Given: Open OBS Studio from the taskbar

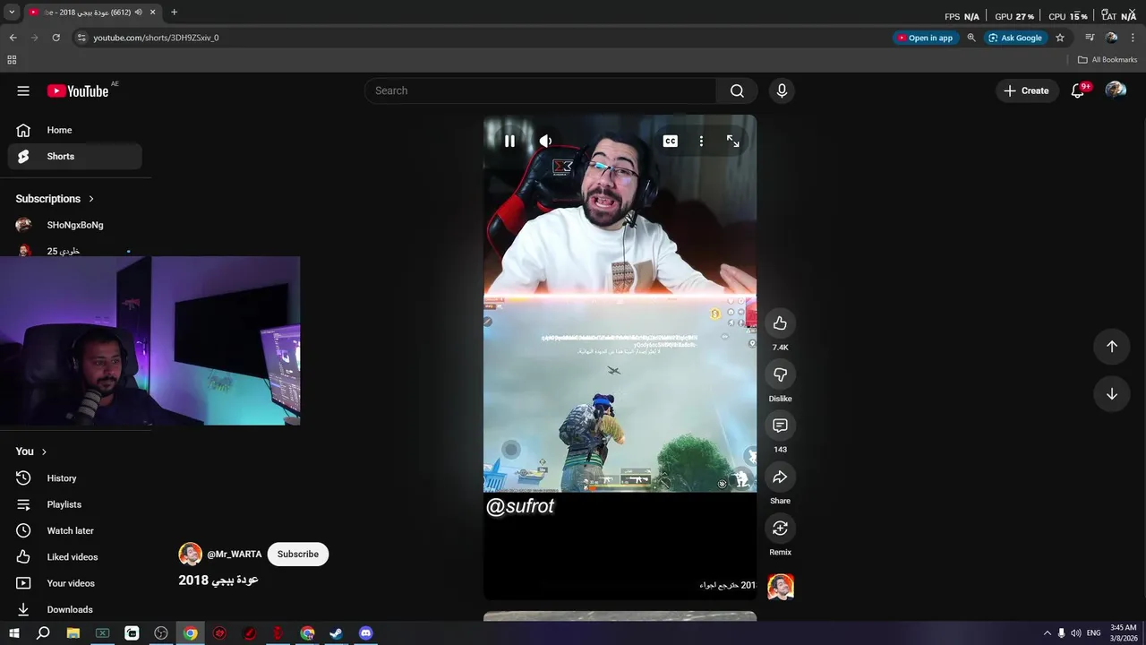Looking at the screenshot, I should pos(161,633).
